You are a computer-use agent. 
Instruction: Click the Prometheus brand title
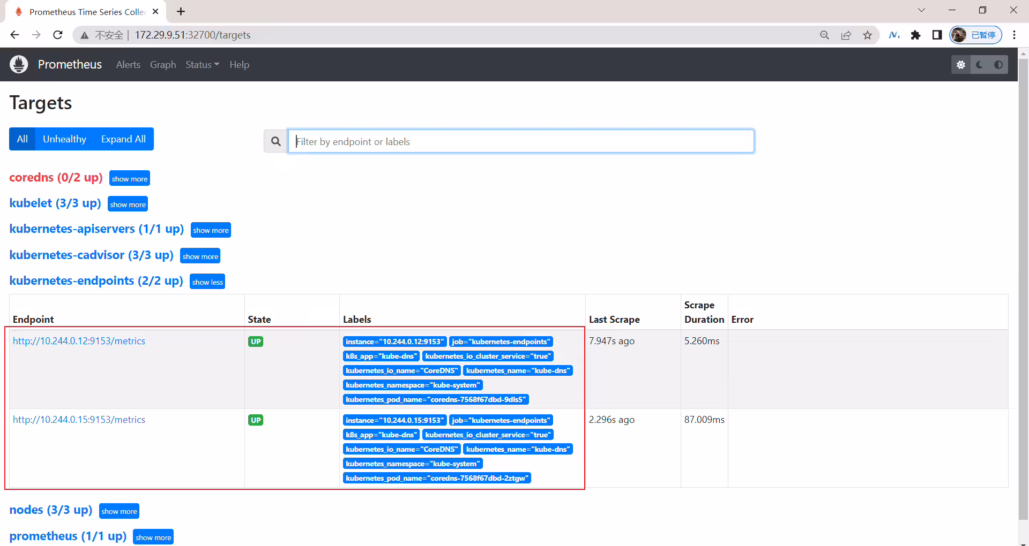click(70, 65)
